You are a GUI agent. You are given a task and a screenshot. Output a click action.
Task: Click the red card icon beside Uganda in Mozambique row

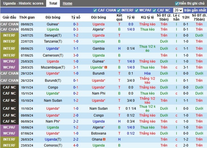(x=106, y=67)
